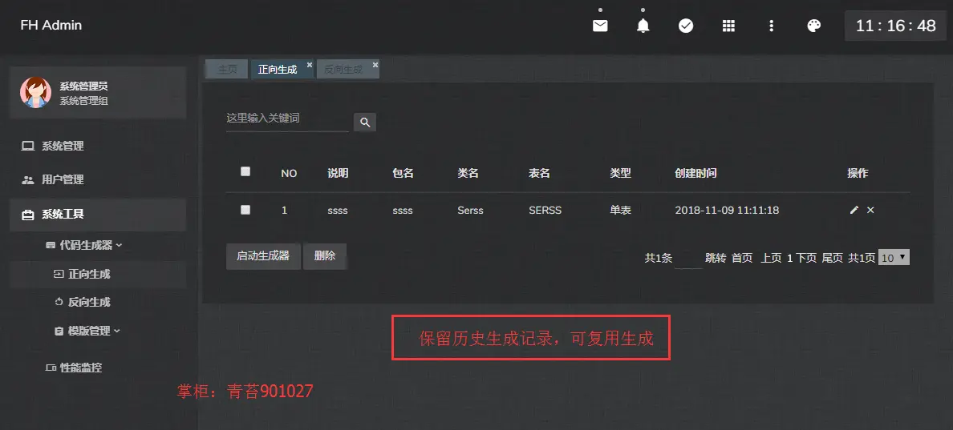The height and width of the screenshot is (430, 953).
Task: Go to 尾页 in pagination
Action: tap(832, 258)
